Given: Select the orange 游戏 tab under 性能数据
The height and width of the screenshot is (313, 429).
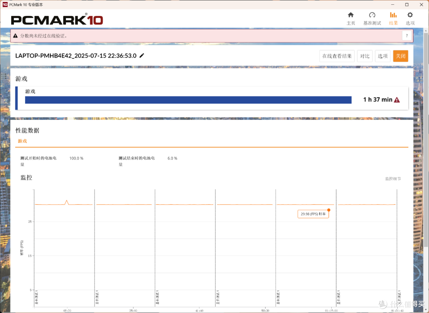Looking at the screenshot, I should [22, 141].
